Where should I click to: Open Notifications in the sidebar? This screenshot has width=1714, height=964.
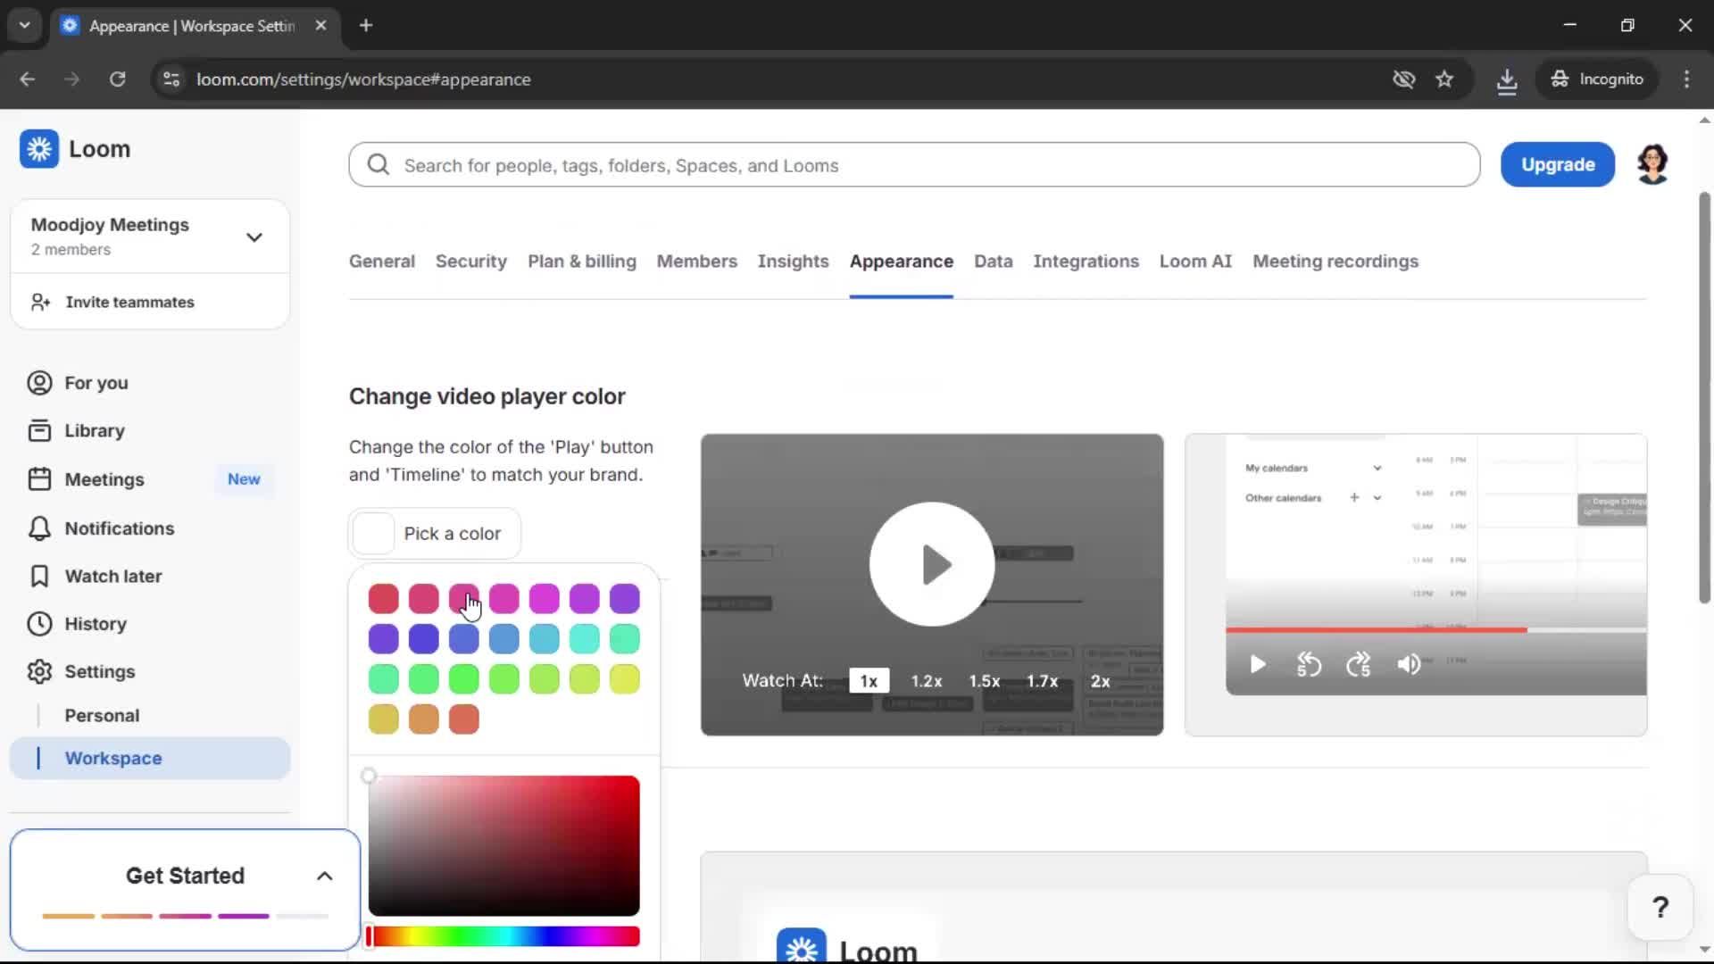pos(118,528)
